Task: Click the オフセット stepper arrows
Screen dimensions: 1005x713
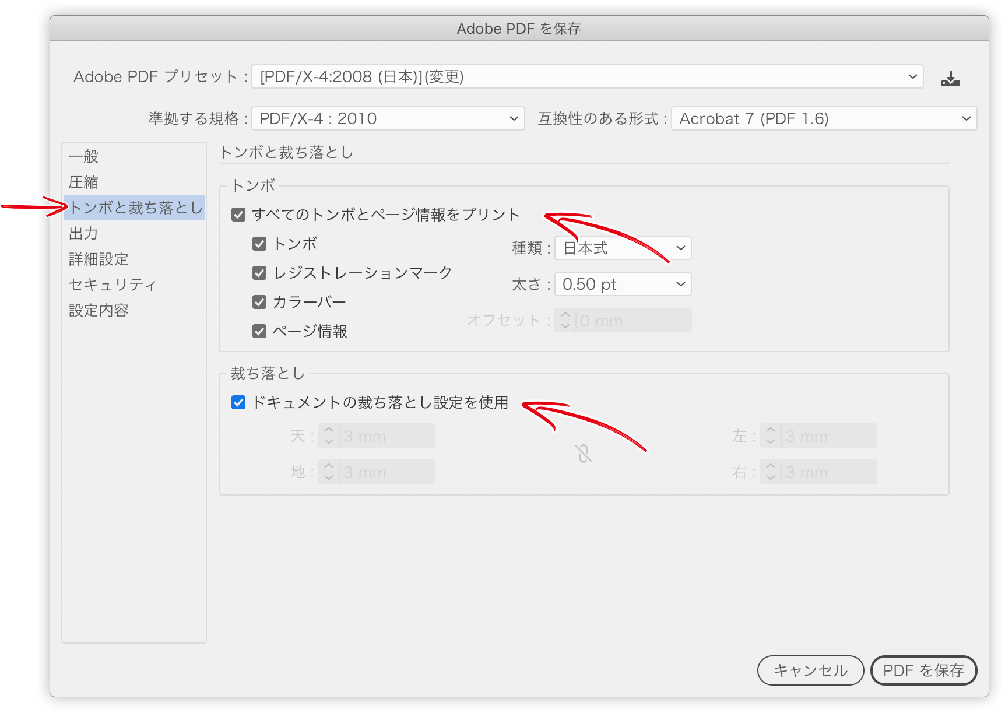Action: tap(565, 320)
